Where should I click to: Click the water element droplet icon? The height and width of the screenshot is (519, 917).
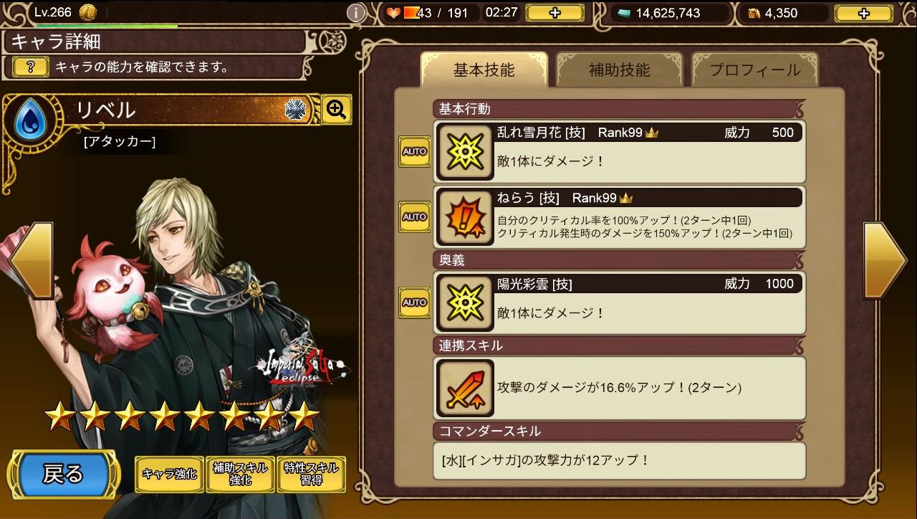point(30,120)
